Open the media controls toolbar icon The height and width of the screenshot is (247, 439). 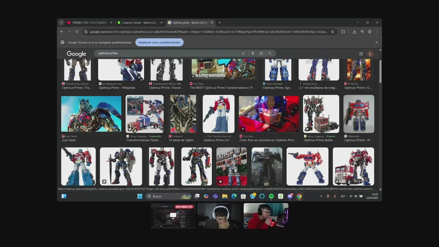click(362, 32)
